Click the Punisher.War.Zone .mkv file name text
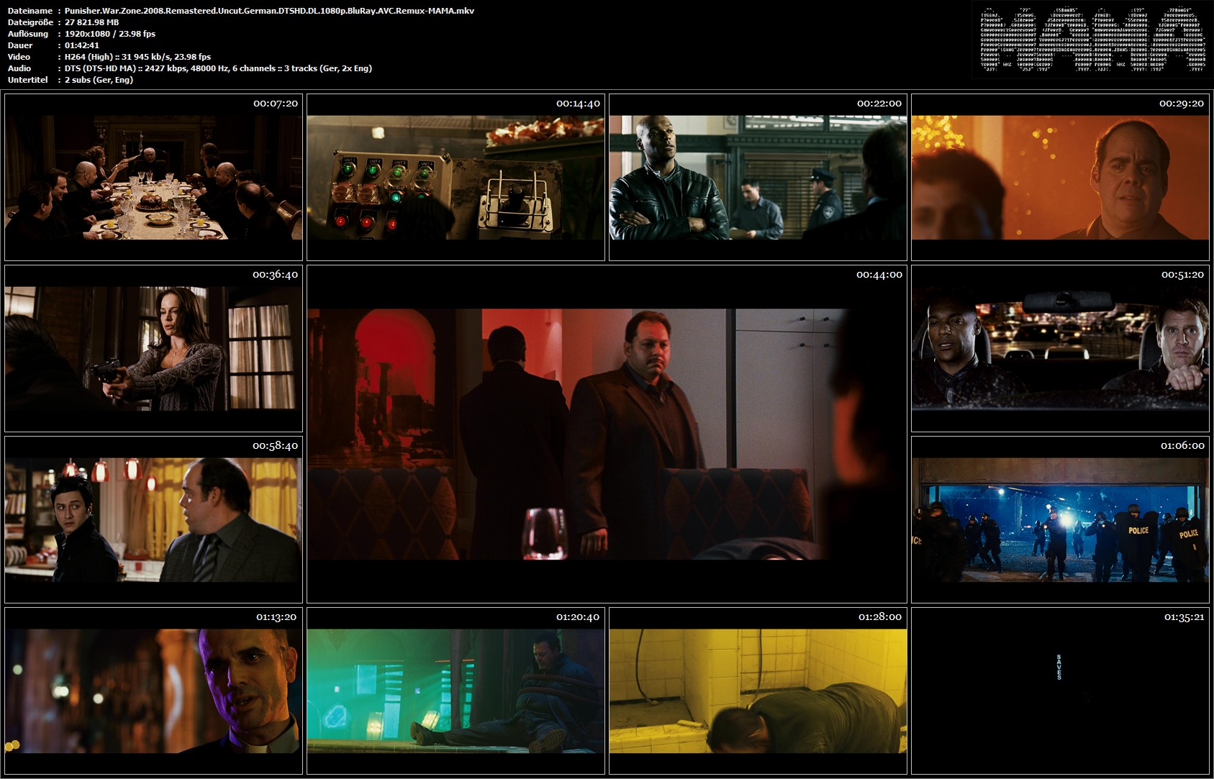 pos(269,11)
